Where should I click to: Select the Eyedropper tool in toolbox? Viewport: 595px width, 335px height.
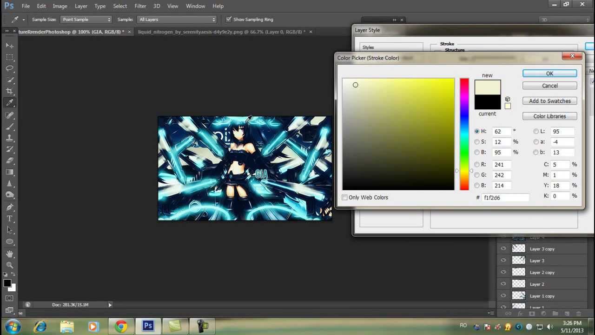click(10, 103)
